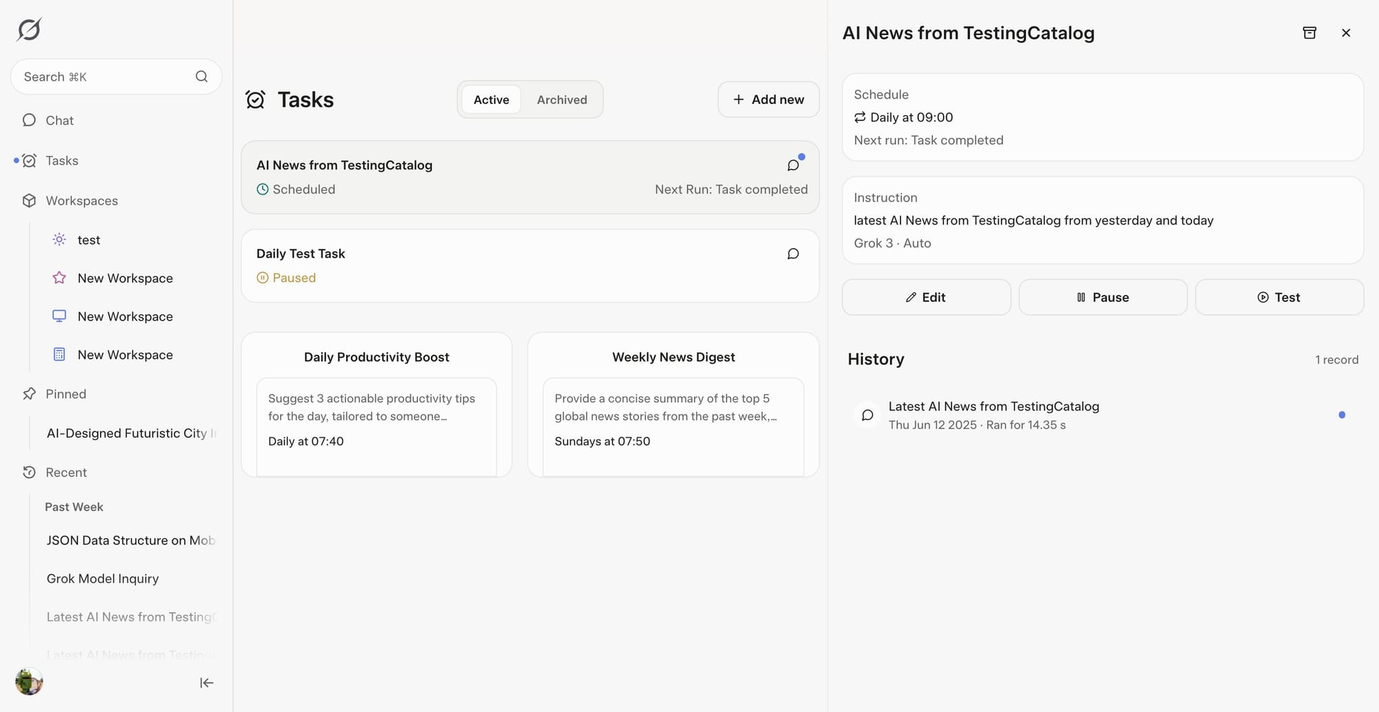Open chat icon on AI News task row

click(x=793, y=165)
